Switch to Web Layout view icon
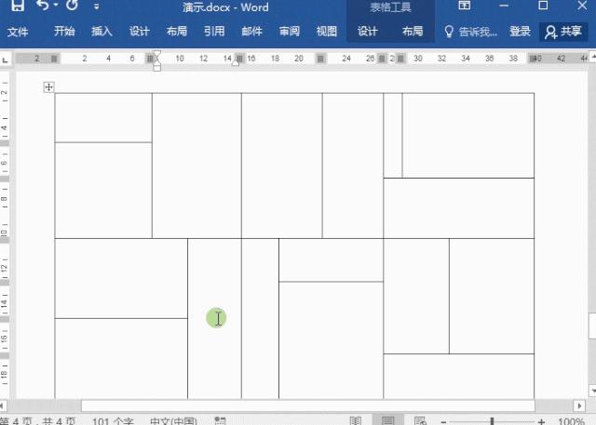 pyautogui.click(x=420, y=420)
